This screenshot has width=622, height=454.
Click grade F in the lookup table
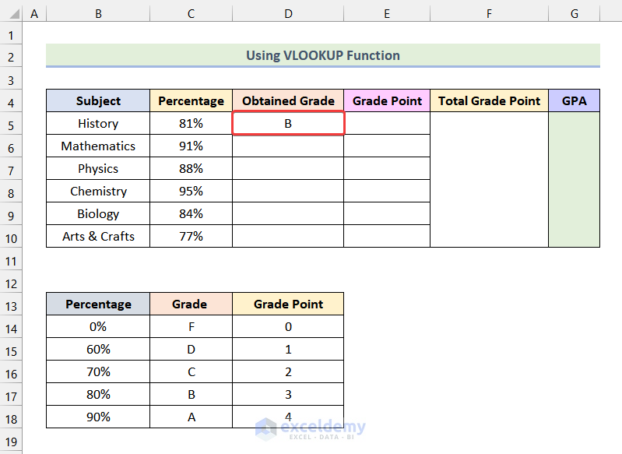191,327
